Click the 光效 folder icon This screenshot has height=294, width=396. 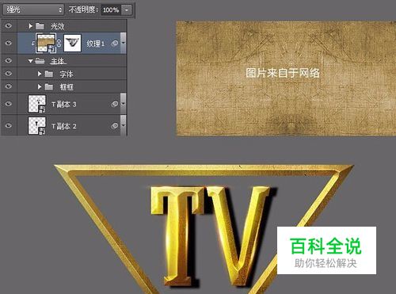click(x=40, y=26)
